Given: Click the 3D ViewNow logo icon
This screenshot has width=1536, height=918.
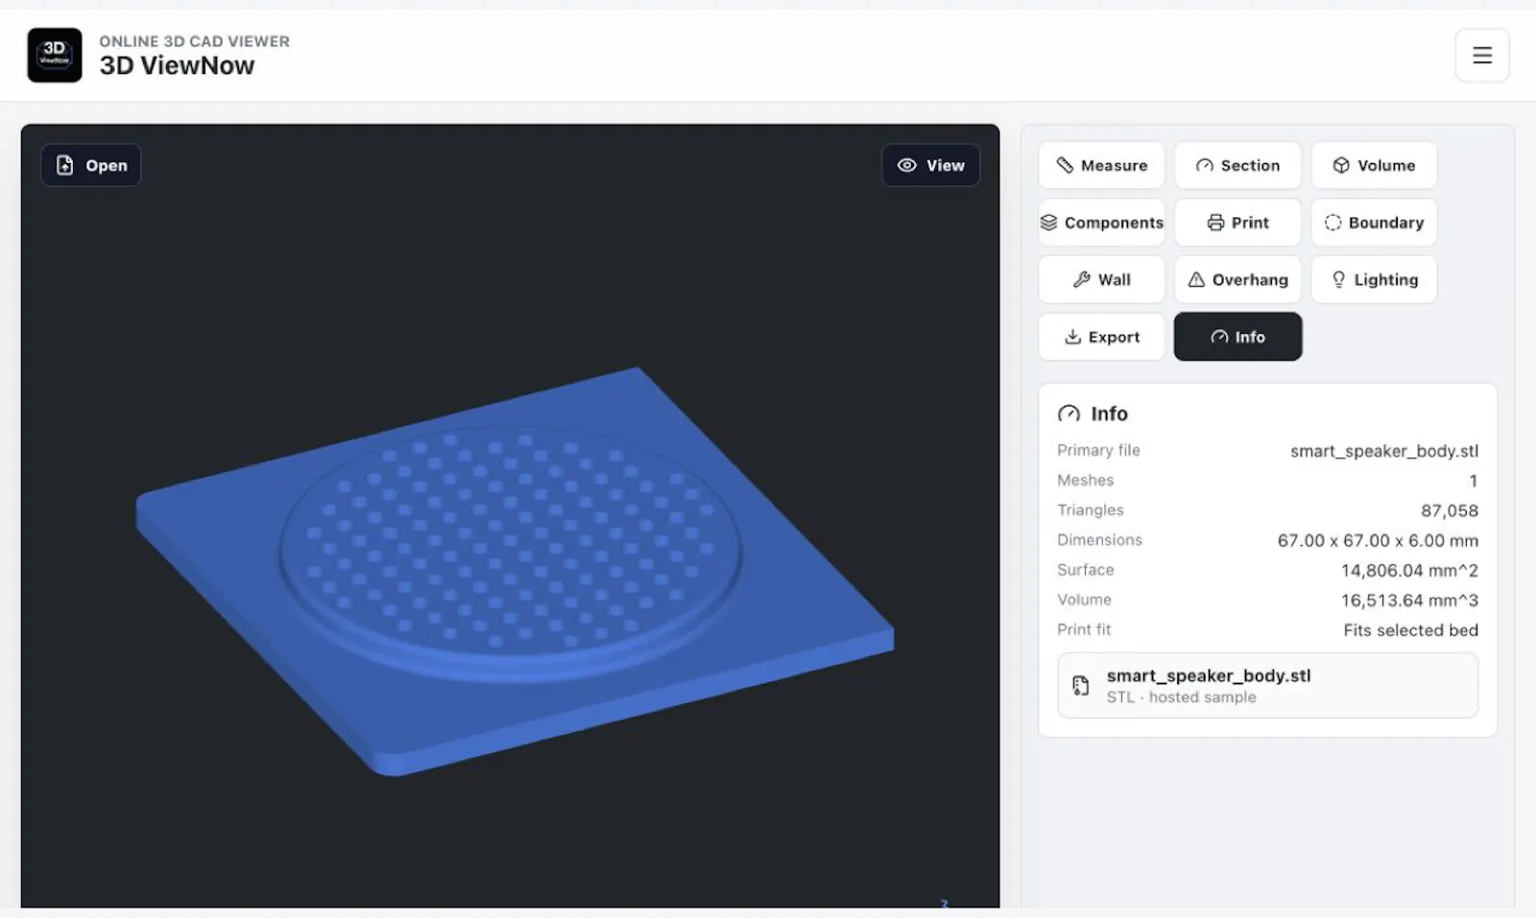Looking at the screenshot, I should point(55,55).
